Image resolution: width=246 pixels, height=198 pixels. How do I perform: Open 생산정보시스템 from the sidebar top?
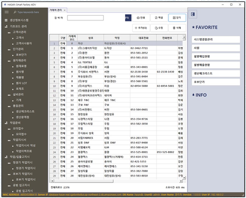coord(19,20)
